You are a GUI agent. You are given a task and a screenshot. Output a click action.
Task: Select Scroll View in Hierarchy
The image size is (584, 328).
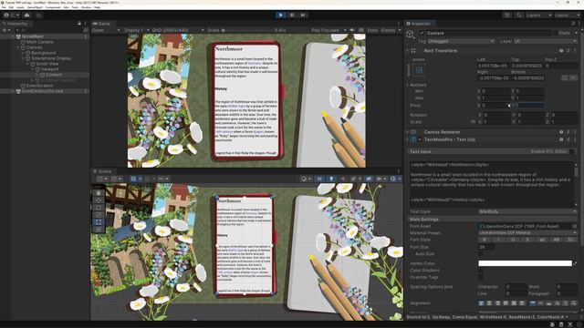47,64
